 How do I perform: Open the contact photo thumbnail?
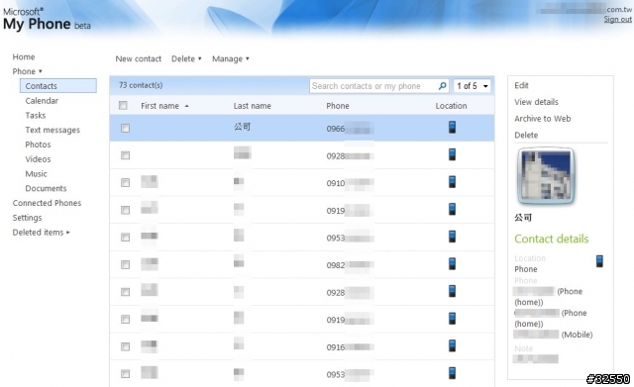point(546,176)
